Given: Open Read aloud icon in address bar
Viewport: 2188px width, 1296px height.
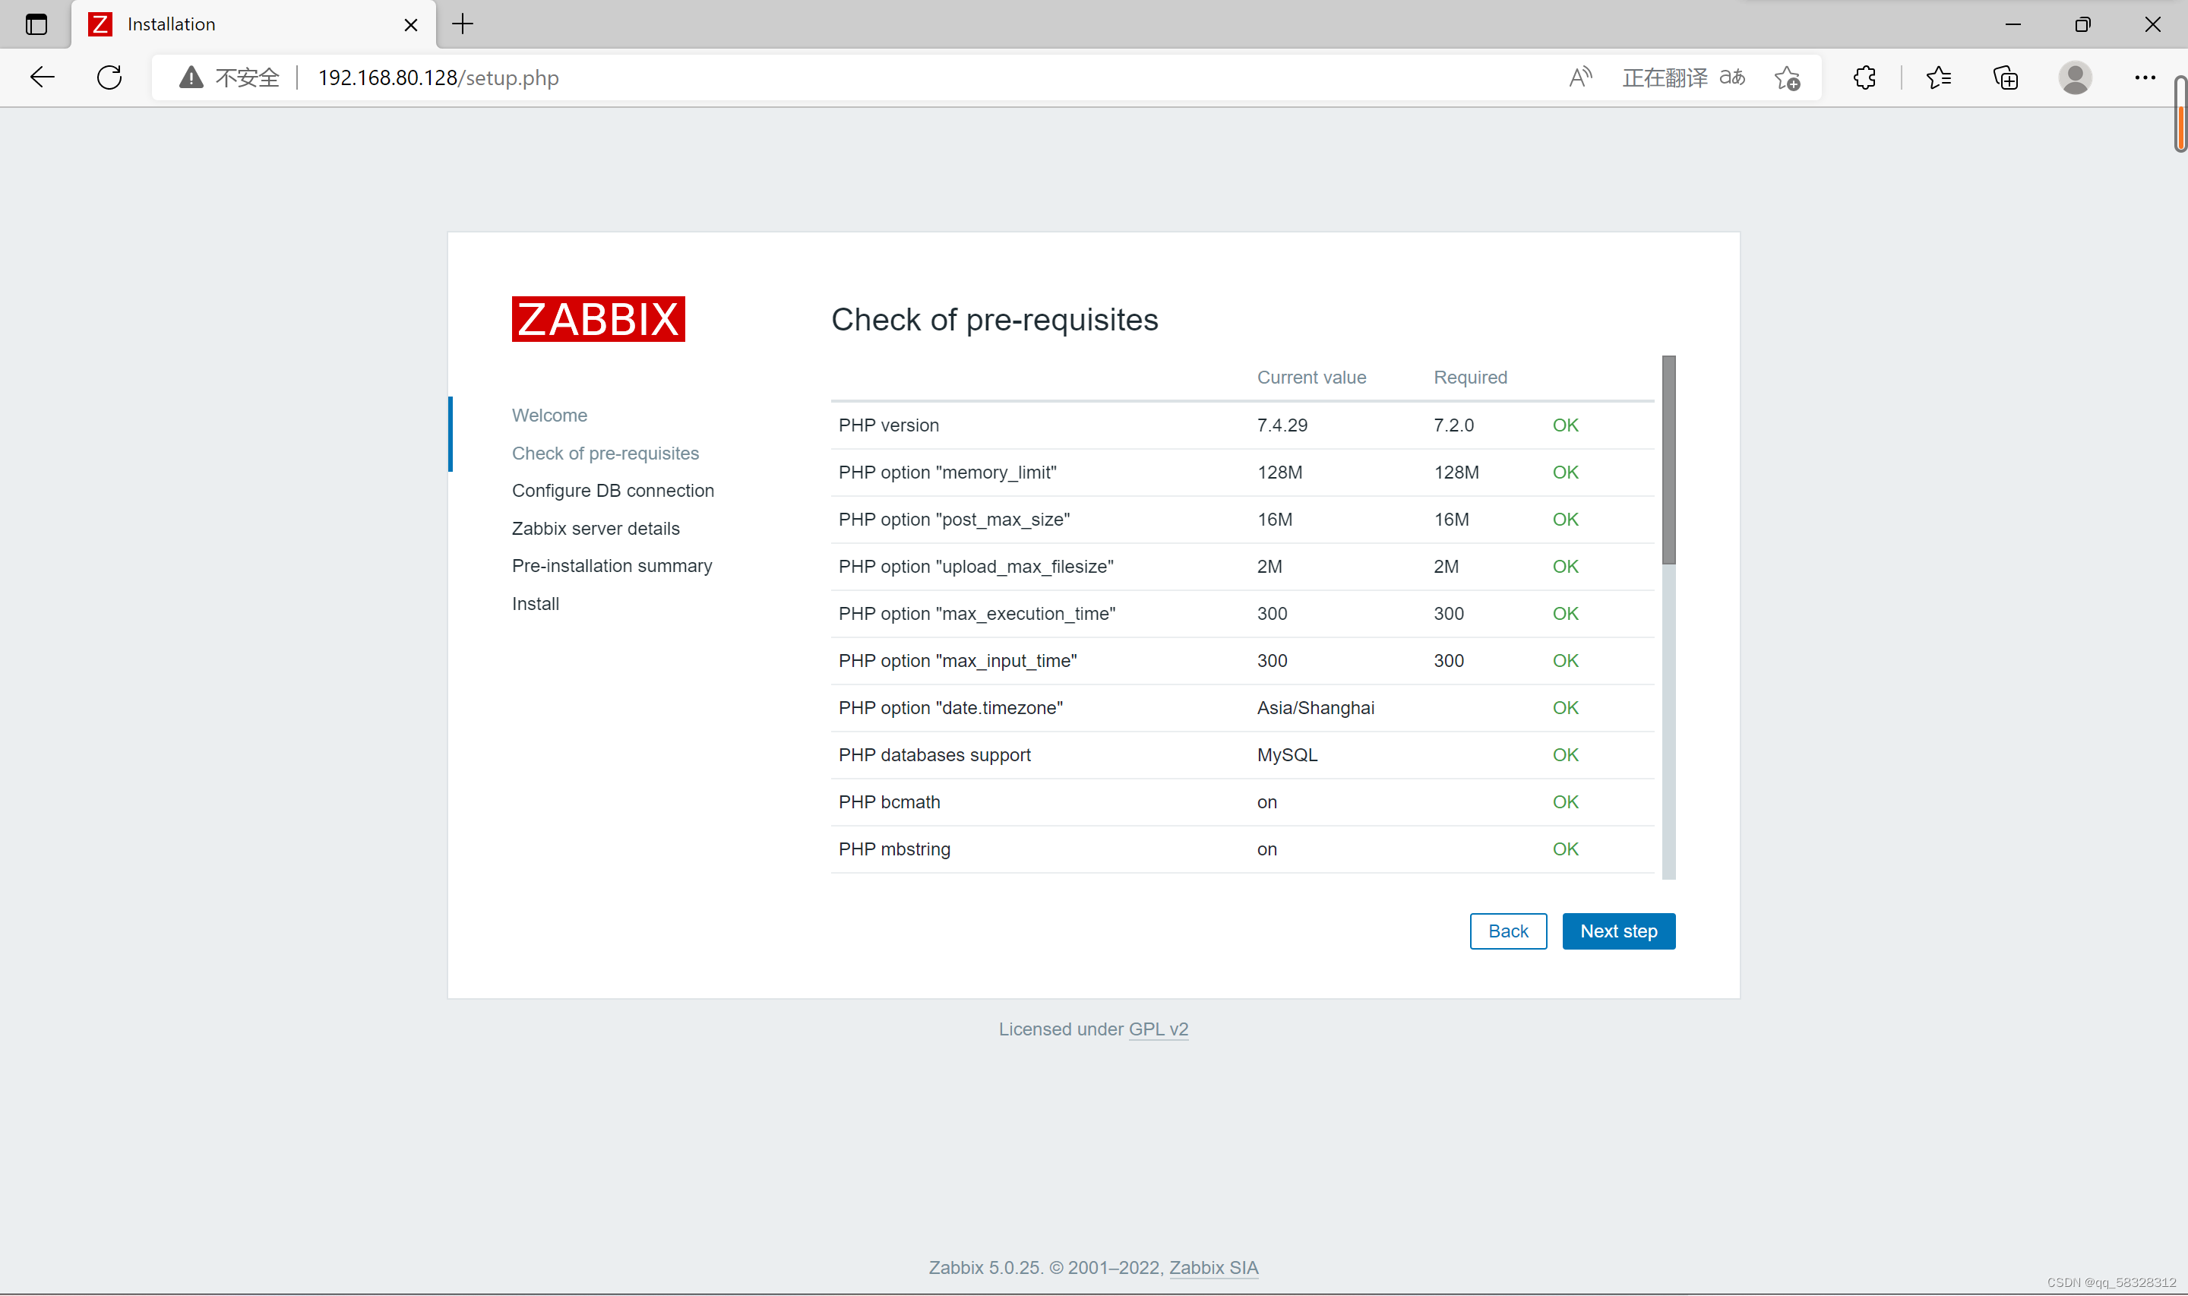Looking at the screenshot, I should click(x=1579, y=77).
